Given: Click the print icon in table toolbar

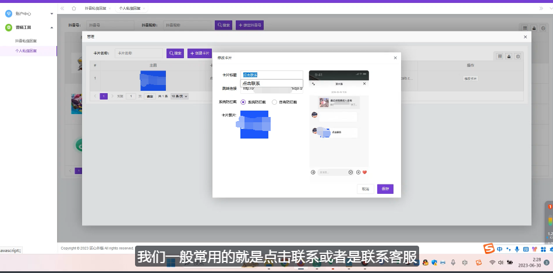Looking at the screenshot, I should tap(519, 56).
